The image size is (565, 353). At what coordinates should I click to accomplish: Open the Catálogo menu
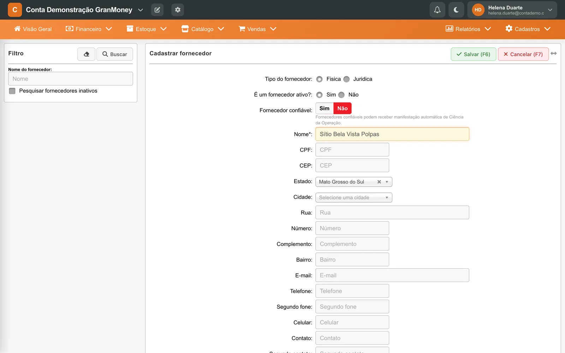203,29
